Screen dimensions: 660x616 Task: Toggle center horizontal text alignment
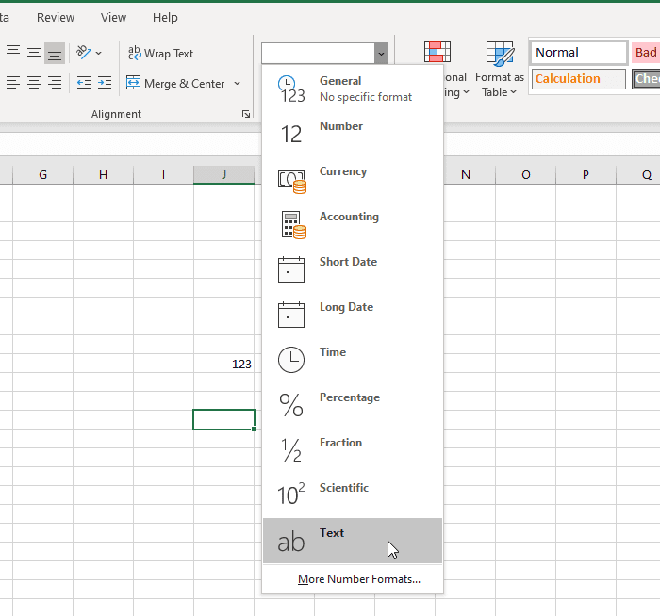pos(34,83)
